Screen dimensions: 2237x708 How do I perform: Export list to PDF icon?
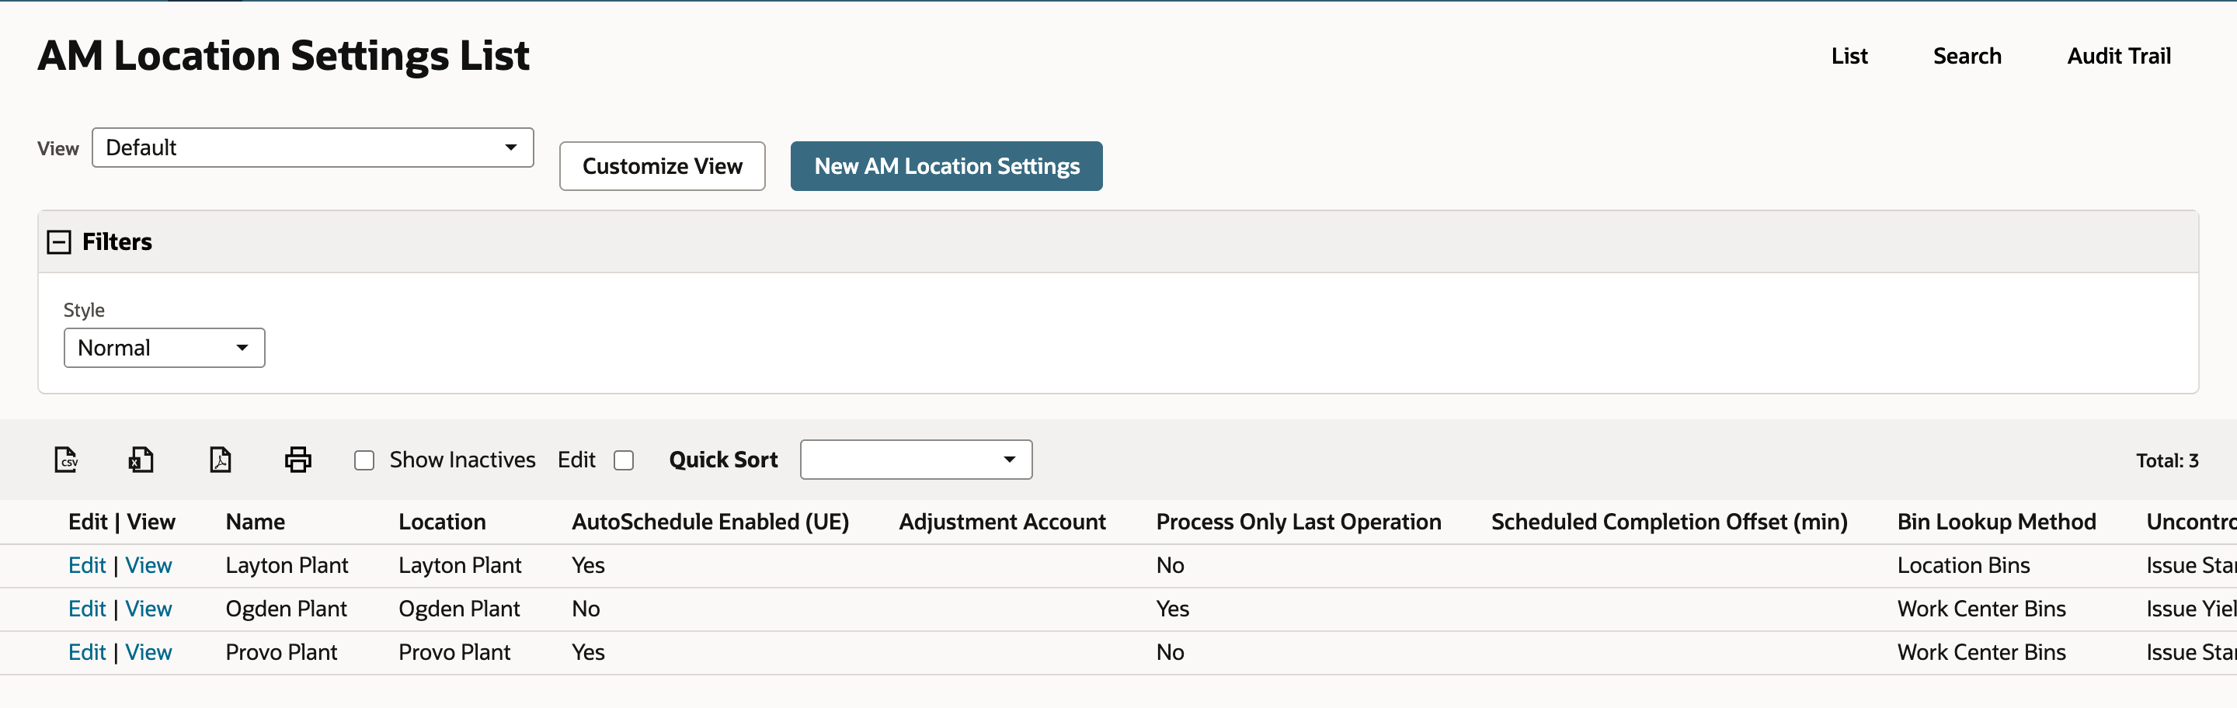click(221, 459)
